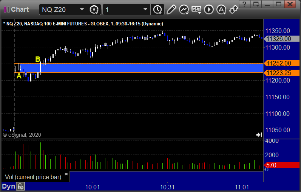Click the 11150.00 price axis label
The width and height of the screenshot is (301, 192).
278,97
